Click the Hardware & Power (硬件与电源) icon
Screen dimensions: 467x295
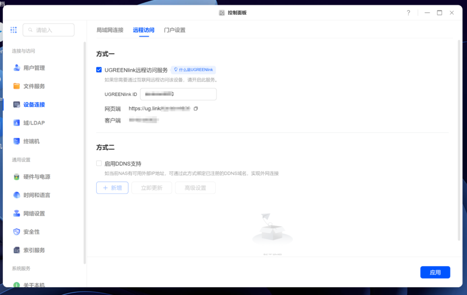click(x=17, y=177)
